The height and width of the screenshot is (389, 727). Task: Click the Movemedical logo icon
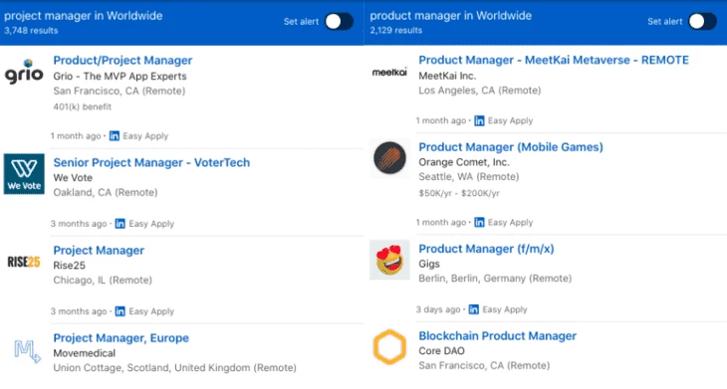point(27,351)
